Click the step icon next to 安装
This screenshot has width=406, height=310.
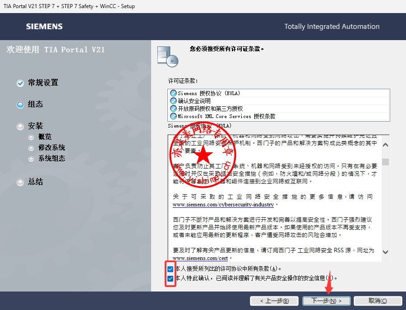coord(20,126)
